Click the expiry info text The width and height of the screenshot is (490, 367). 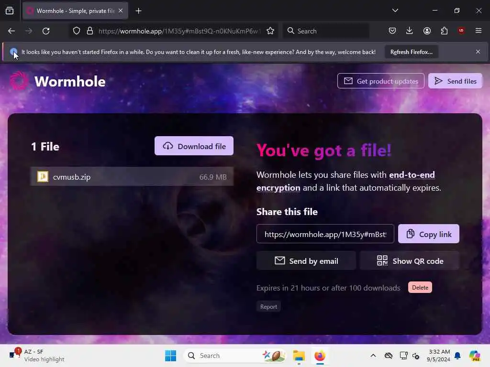[x=328, y=288]
